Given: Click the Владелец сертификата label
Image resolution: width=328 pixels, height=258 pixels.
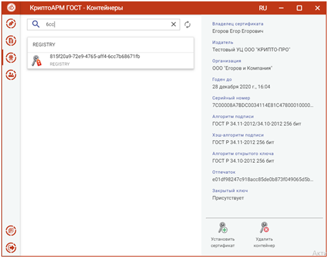Looking at the screenshot, I should tap(238, 23).
